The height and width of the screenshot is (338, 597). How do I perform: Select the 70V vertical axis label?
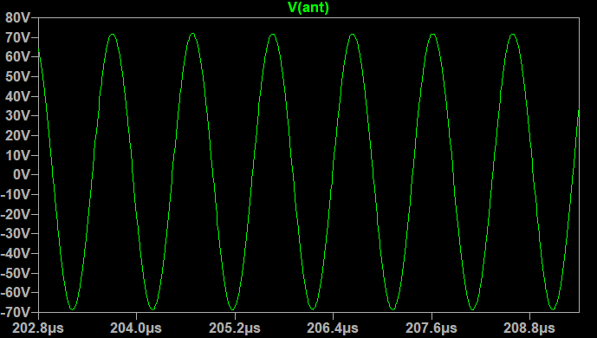17,37
